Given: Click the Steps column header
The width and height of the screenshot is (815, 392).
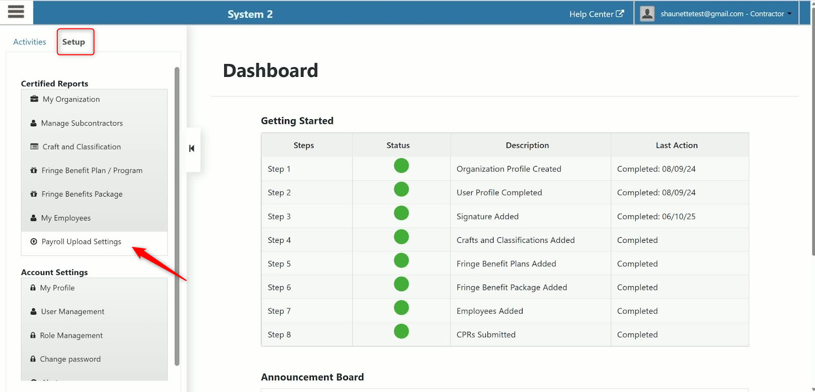Looking at the screenshot, I should coord(304,145).
